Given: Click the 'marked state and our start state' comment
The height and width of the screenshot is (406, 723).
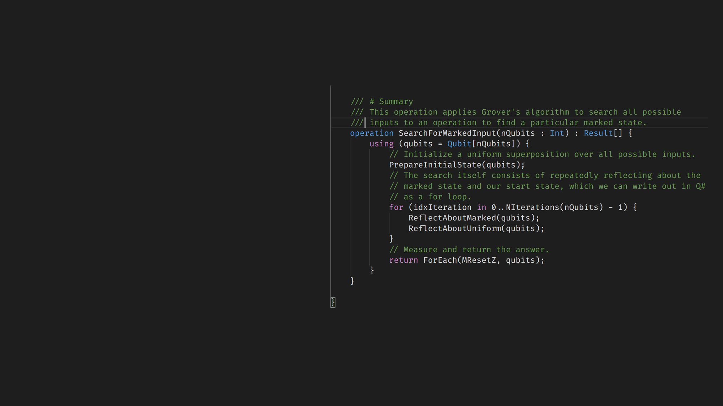Looking at the screenshot, I should pos(547,186).
